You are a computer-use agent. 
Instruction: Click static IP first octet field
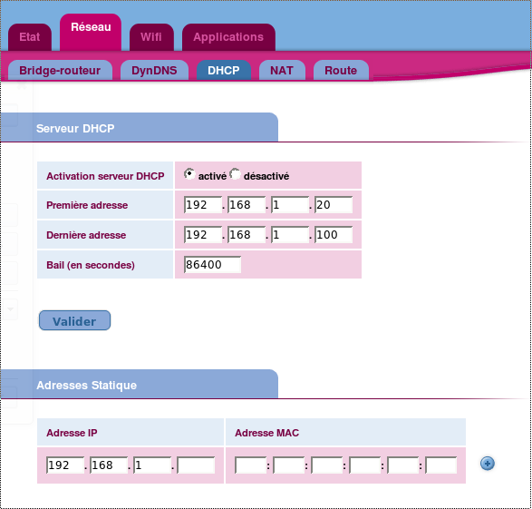coord(65,465)
